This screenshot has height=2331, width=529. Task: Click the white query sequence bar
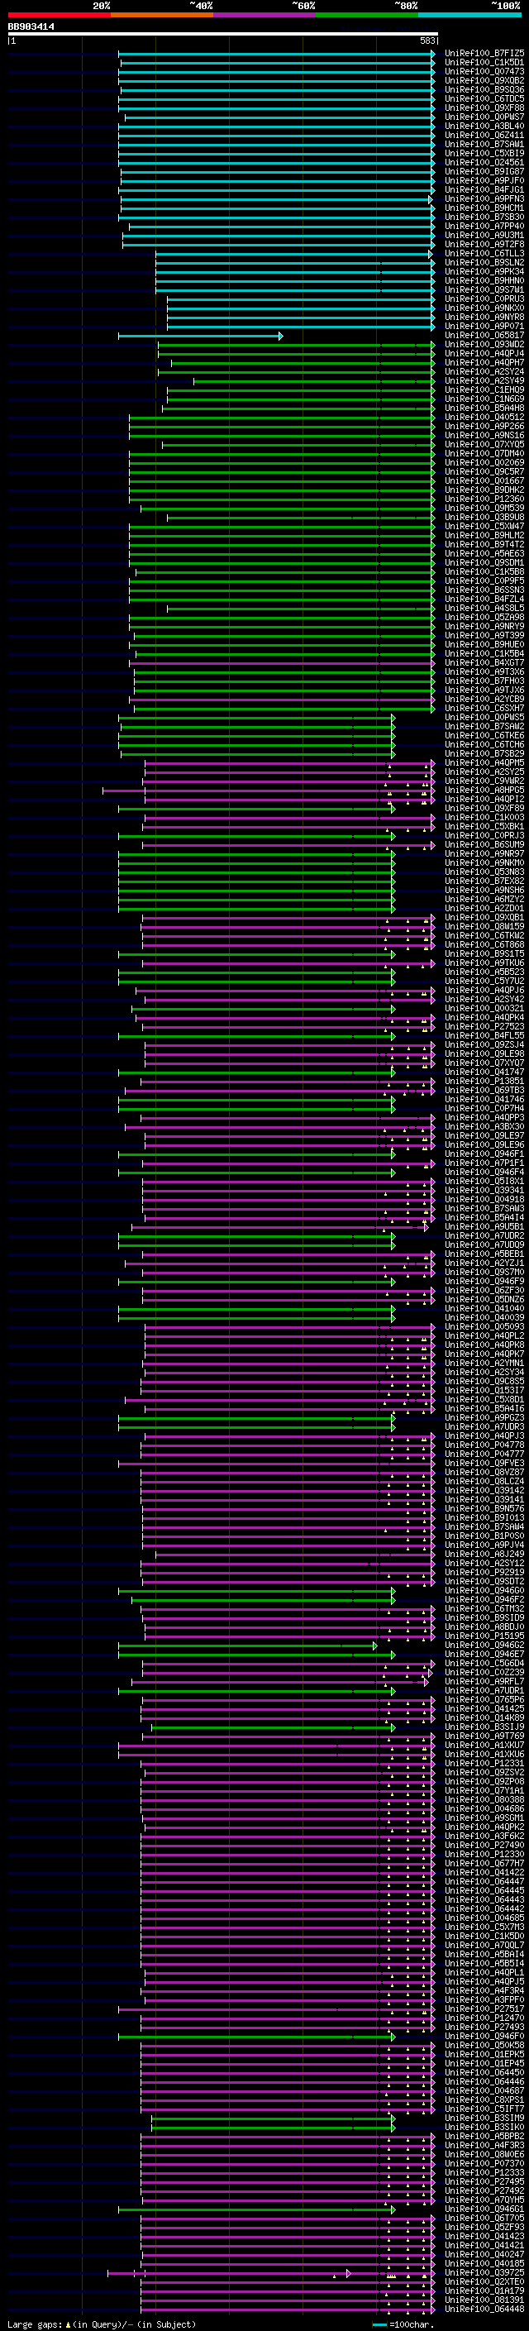point(223,35)
